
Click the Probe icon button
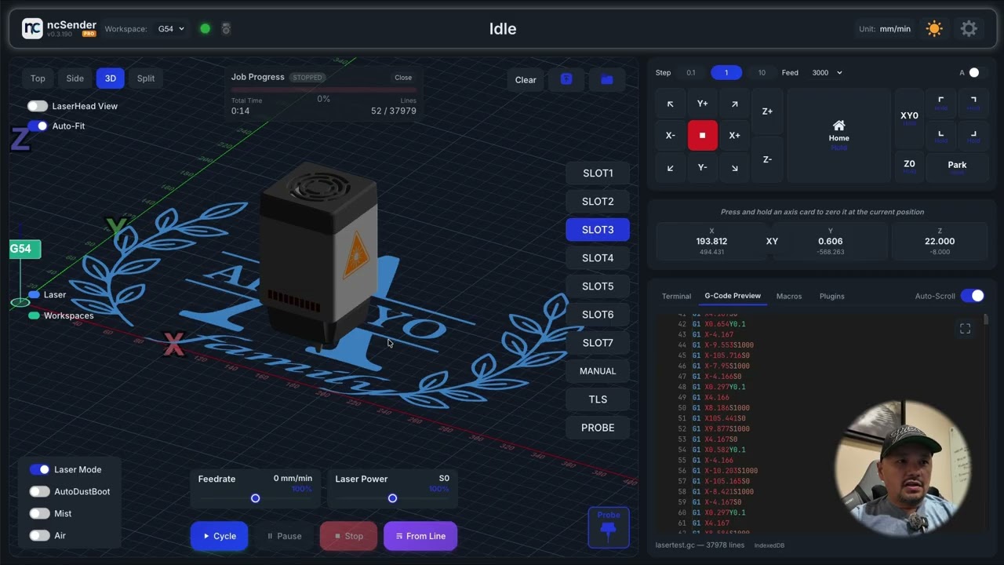click(608, 527)
